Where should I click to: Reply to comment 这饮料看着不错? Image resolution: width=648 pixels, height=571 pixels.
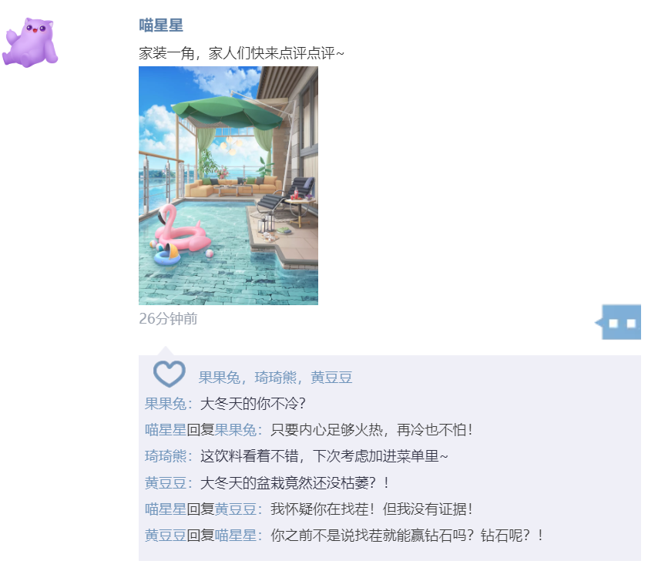point(324,456)
